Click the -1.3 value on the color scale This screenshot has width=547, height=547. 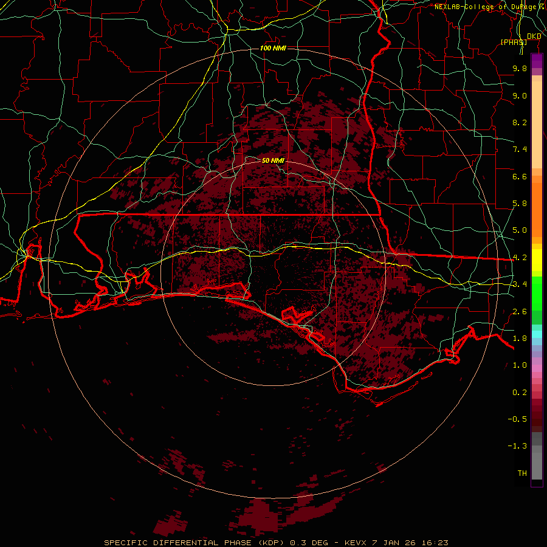click(517, 446)
